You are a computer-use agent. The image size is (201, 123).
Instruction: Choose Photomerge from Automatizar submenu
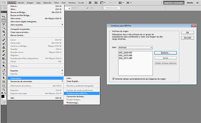(x=82, y=103)
